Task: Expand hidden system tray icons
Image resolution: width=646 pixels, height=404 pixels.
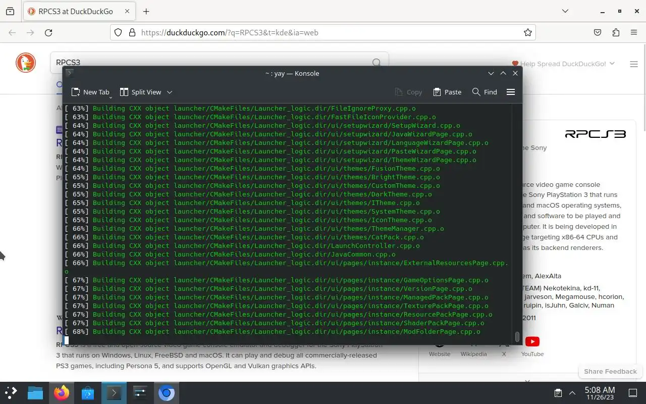Action: [572, 393]
